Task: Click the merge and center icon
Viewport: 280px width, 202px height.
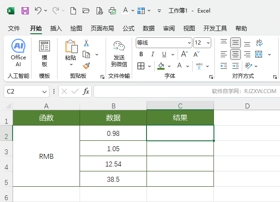Action: pos(259,54)
